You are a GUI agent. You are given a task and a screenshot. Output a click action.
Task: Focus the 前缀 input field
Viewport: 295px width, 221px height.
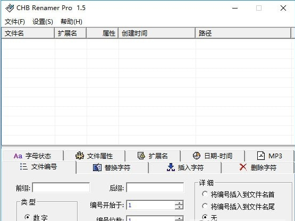[61, 188]
